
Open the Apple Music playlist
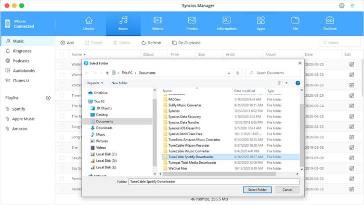point(23,119)
